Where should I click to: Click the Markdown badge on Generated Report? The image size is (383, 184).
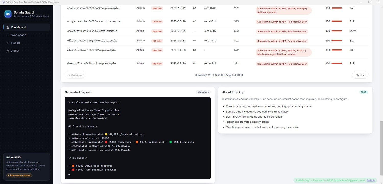pos(203,92)
